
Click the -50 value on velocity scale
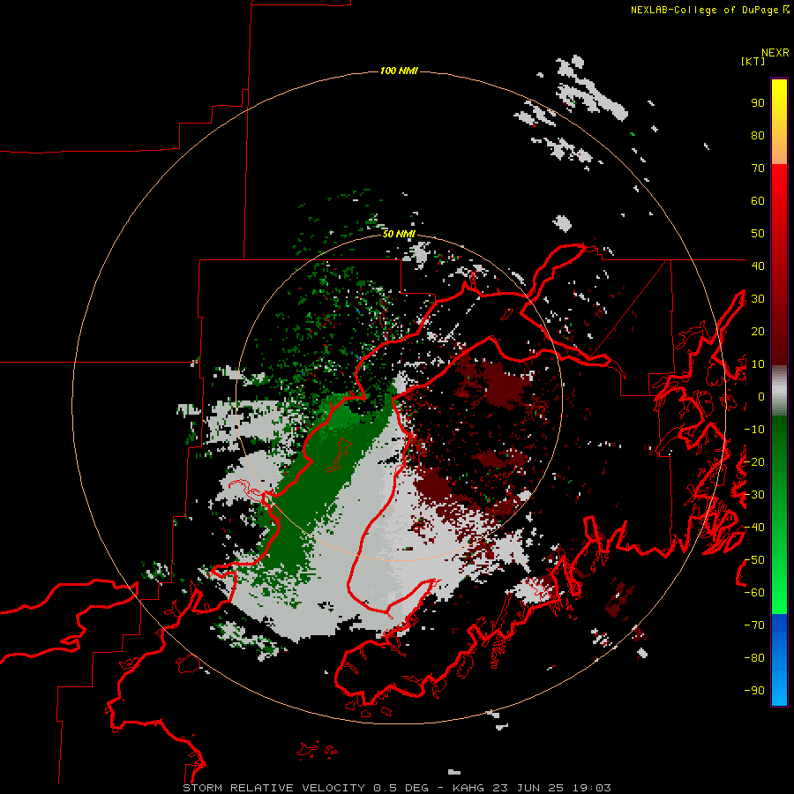(754, 560)
